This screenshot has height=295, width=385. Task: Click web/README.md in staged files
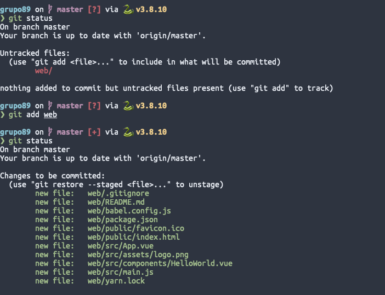[116, 202]
